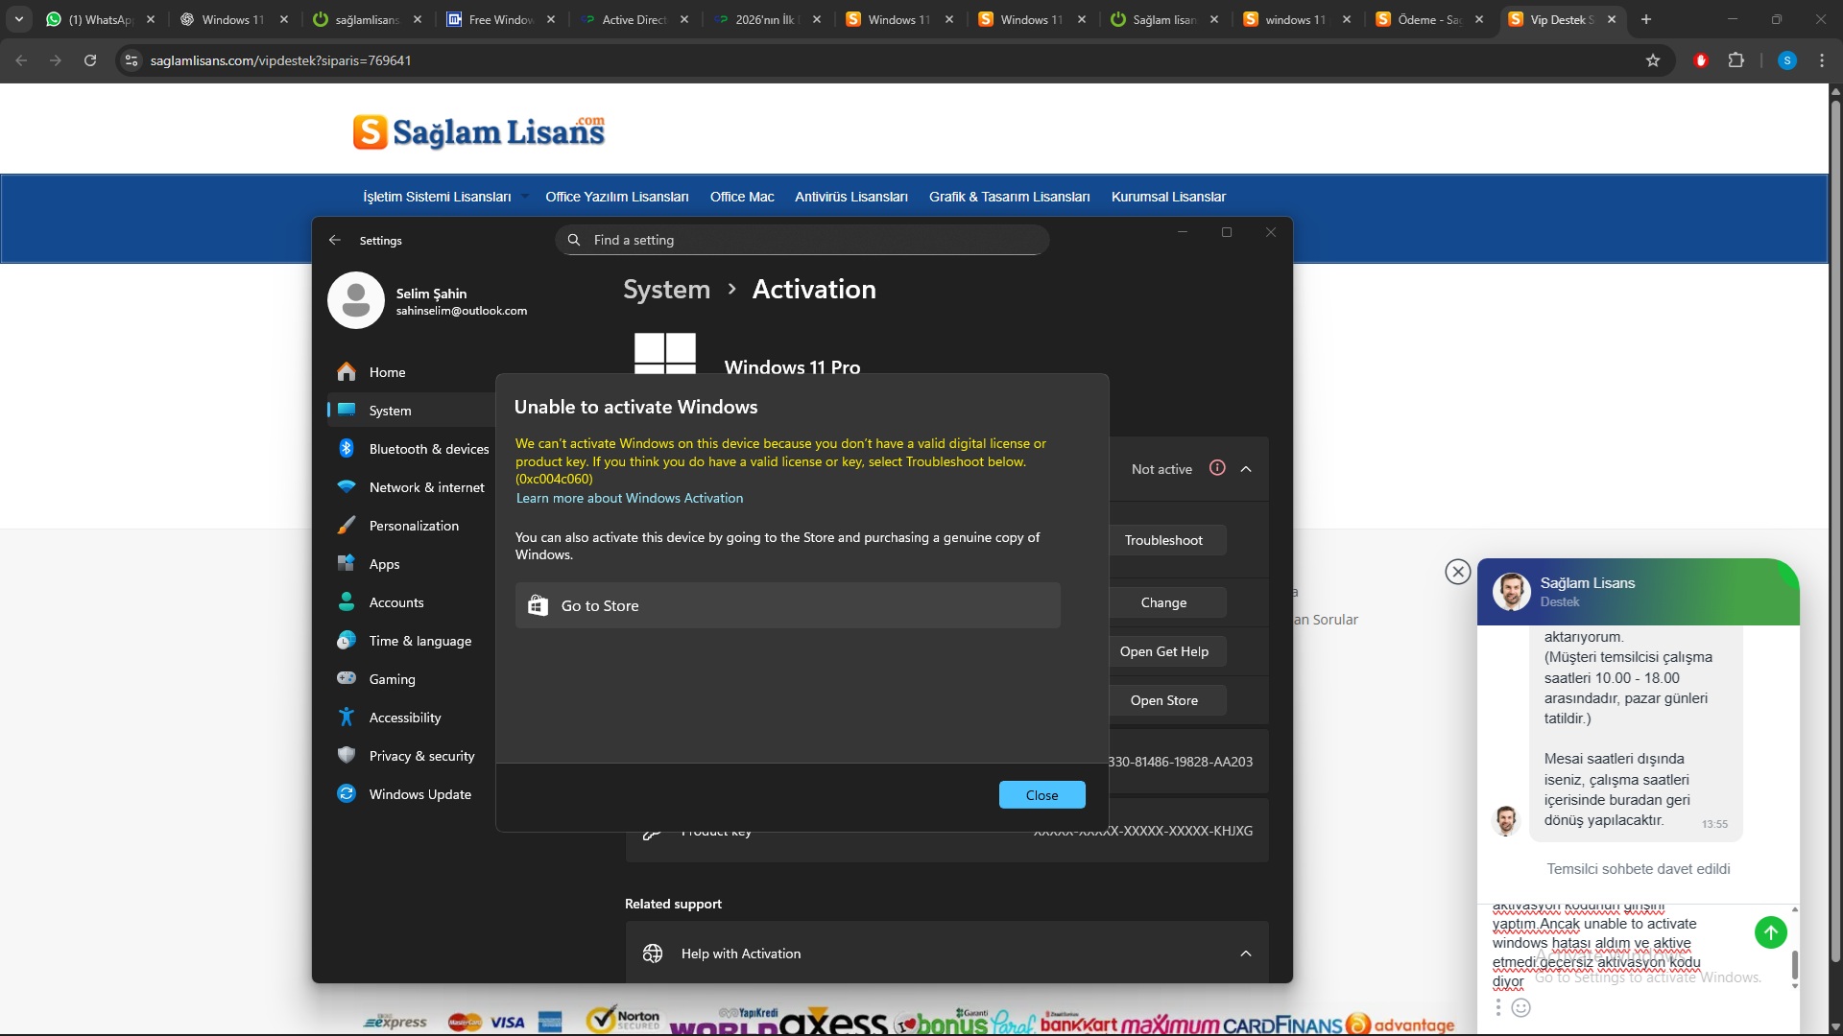The height and width of the screenshot is (1036, 1843).
Task: Click Open Get Help button
Action: pos(1163,651)
